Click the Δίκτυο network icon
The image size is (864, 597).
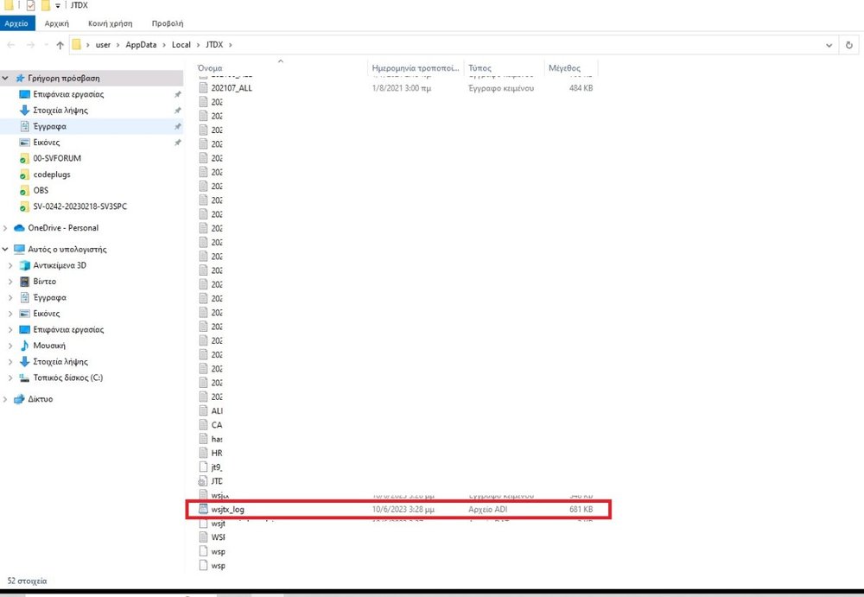(x=20, y=399)
